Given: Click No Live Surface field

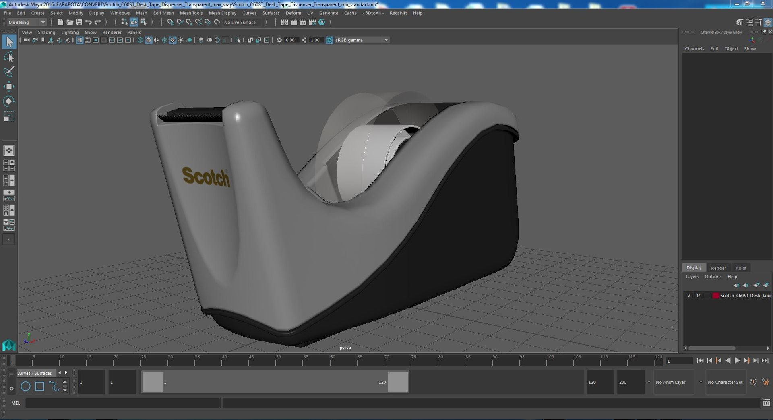Looking at the screenshot, I should click(242, 22).
